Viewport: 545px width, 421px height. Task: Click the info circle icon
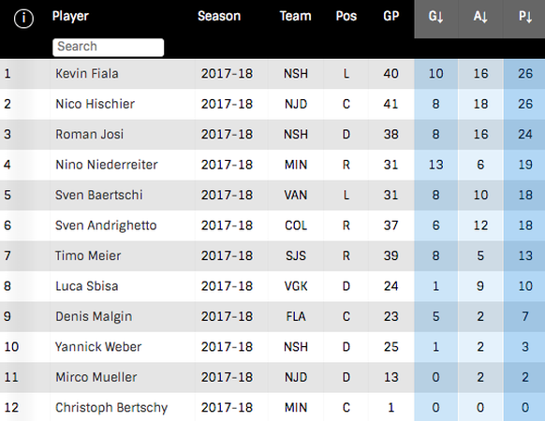[23, 18]
